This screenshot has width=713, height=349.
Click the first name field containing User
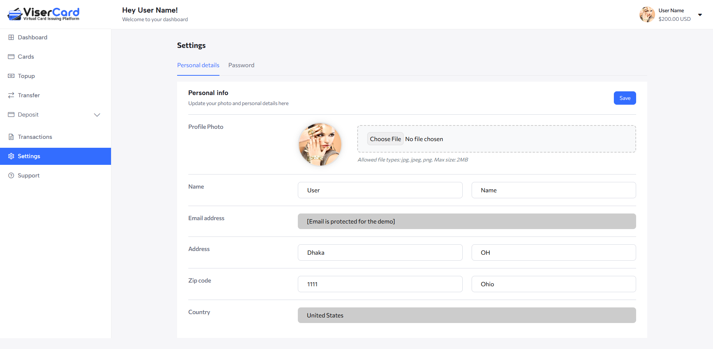pyautogui.click(x=380, y=190)
